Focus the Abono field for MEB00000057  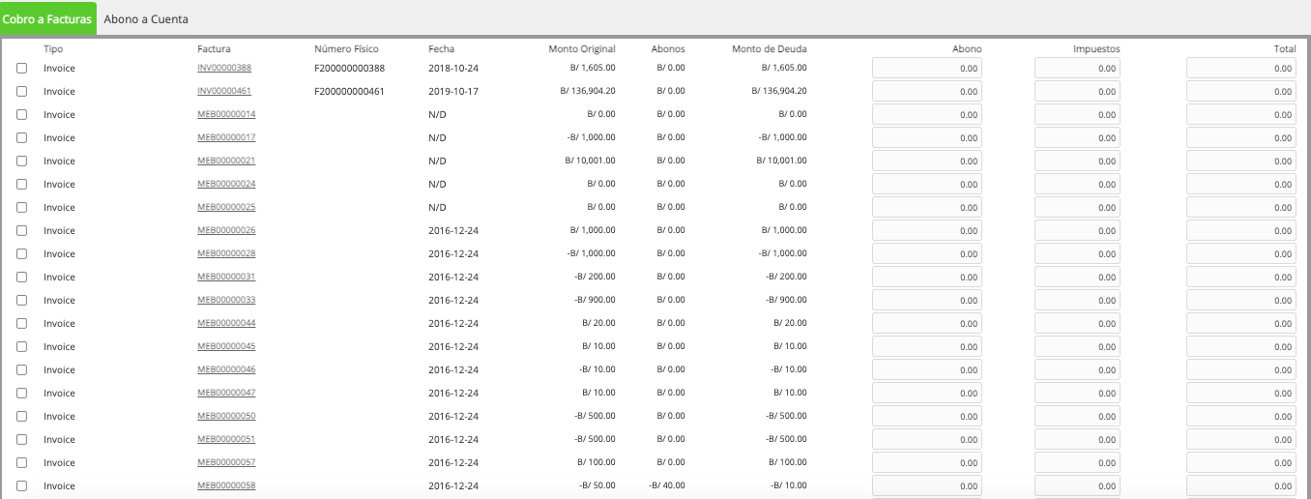click(x=927, y=463)
